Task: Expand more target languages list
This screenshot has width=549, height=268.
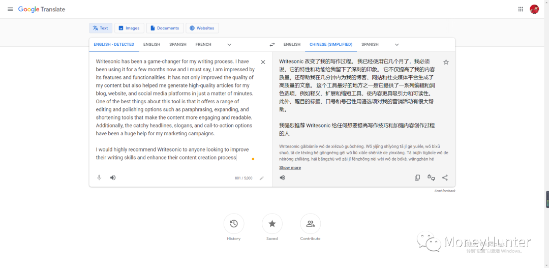Action: 396,44
